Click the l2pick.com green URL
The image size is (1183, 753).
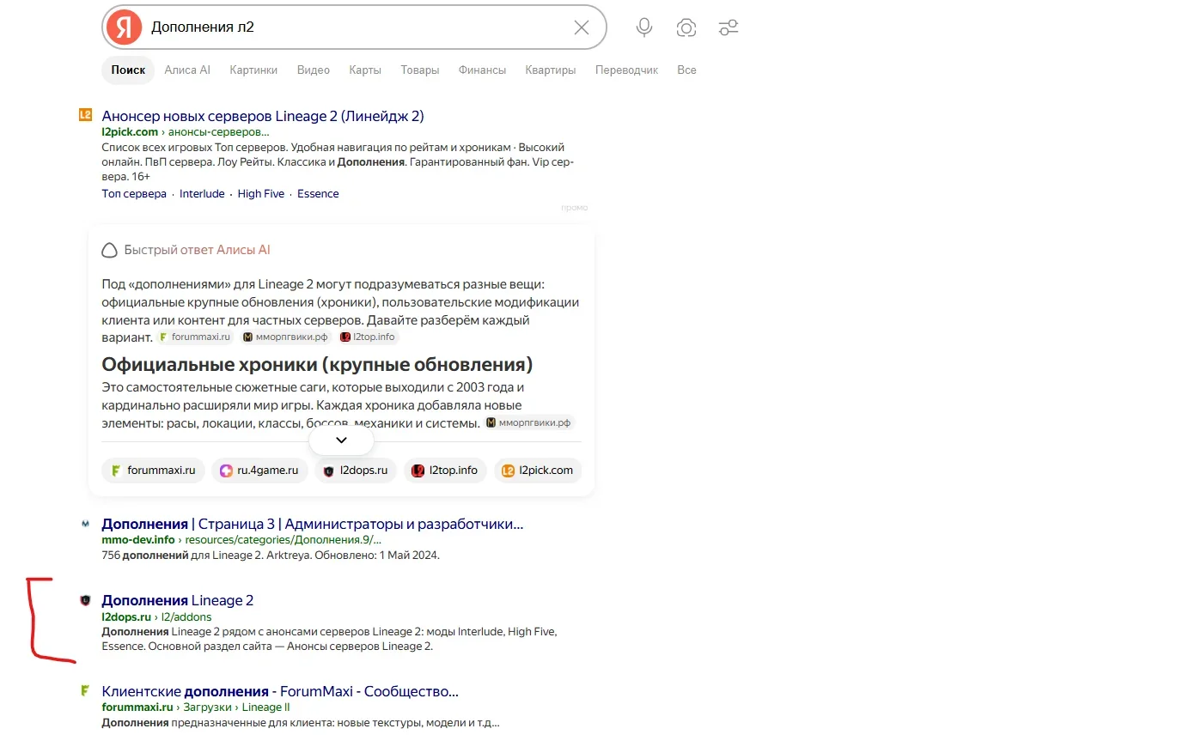point(130,132)
